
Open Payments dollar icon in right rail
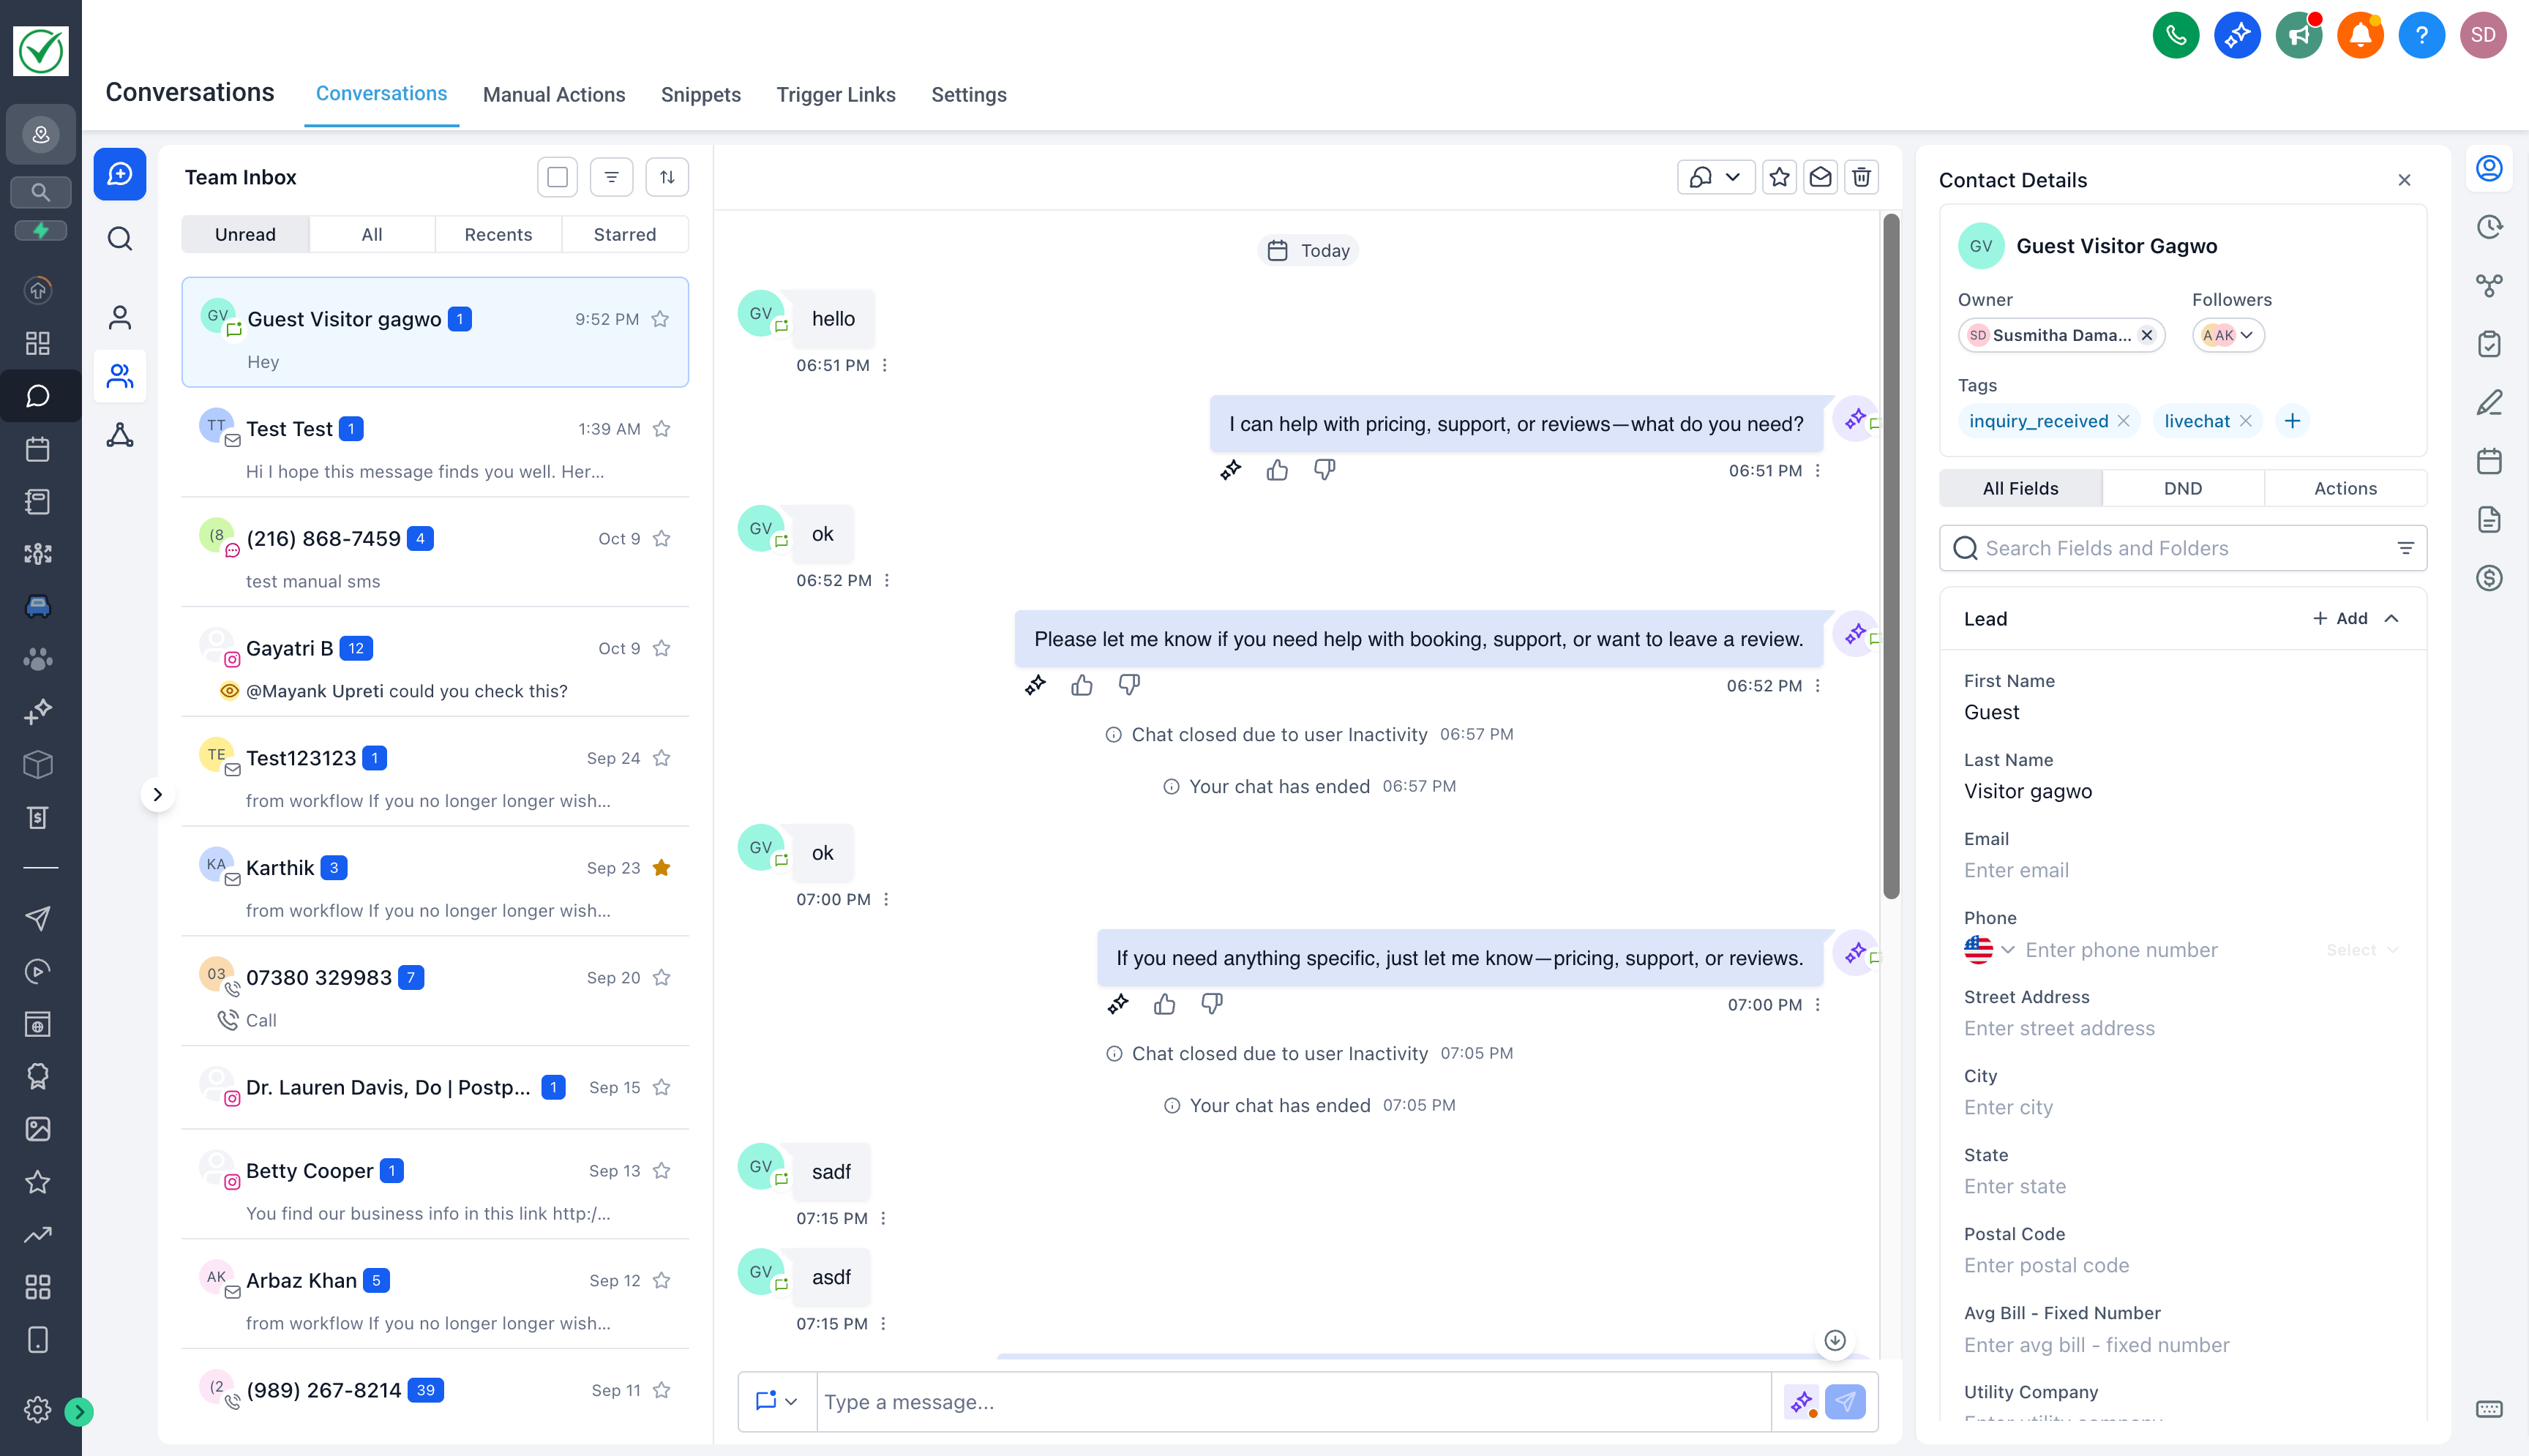2489,578
